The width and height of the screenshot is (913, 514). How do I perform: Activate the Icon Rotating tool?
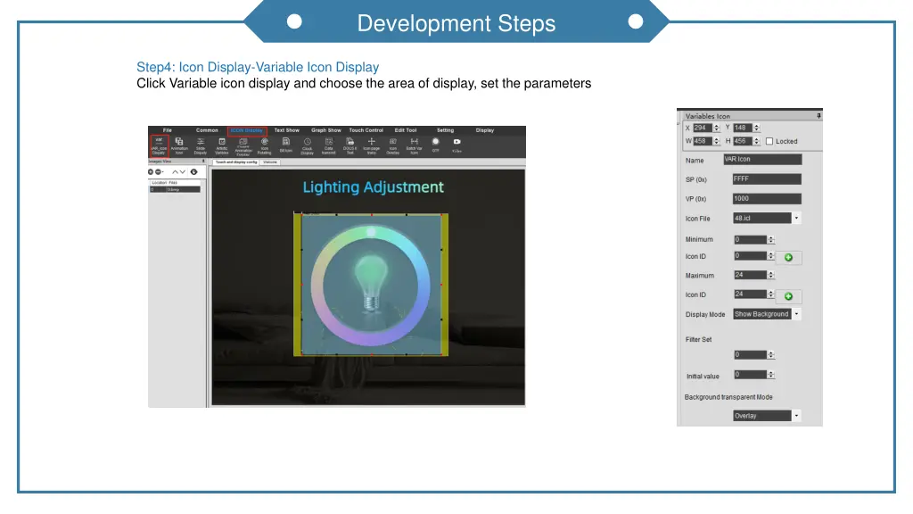click(x=265, y=145)
